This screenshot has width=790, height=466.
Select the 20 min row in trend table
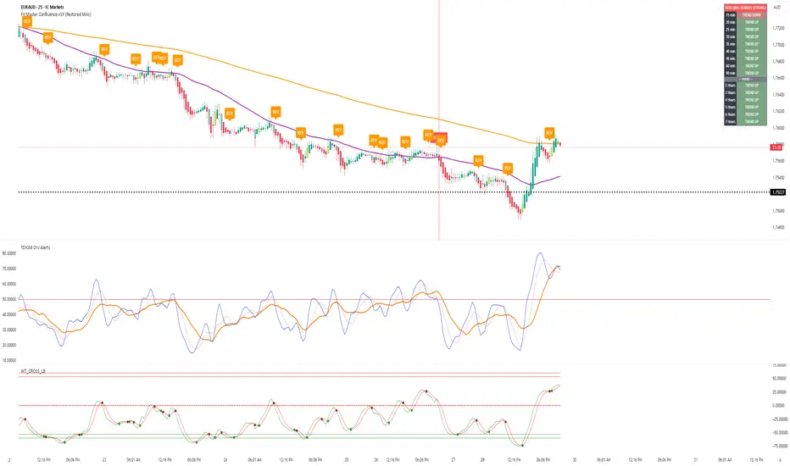(x=745, y=22)
